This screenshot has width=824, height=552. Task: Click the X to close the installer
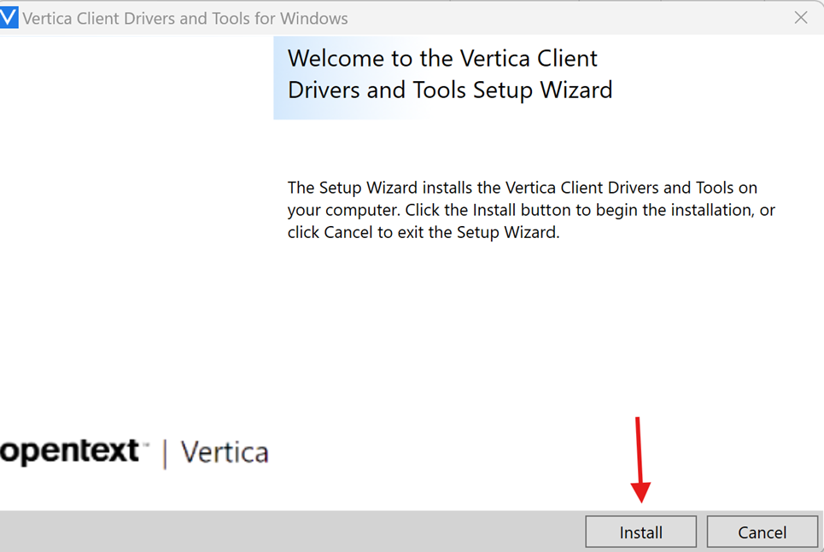[801, 17]
